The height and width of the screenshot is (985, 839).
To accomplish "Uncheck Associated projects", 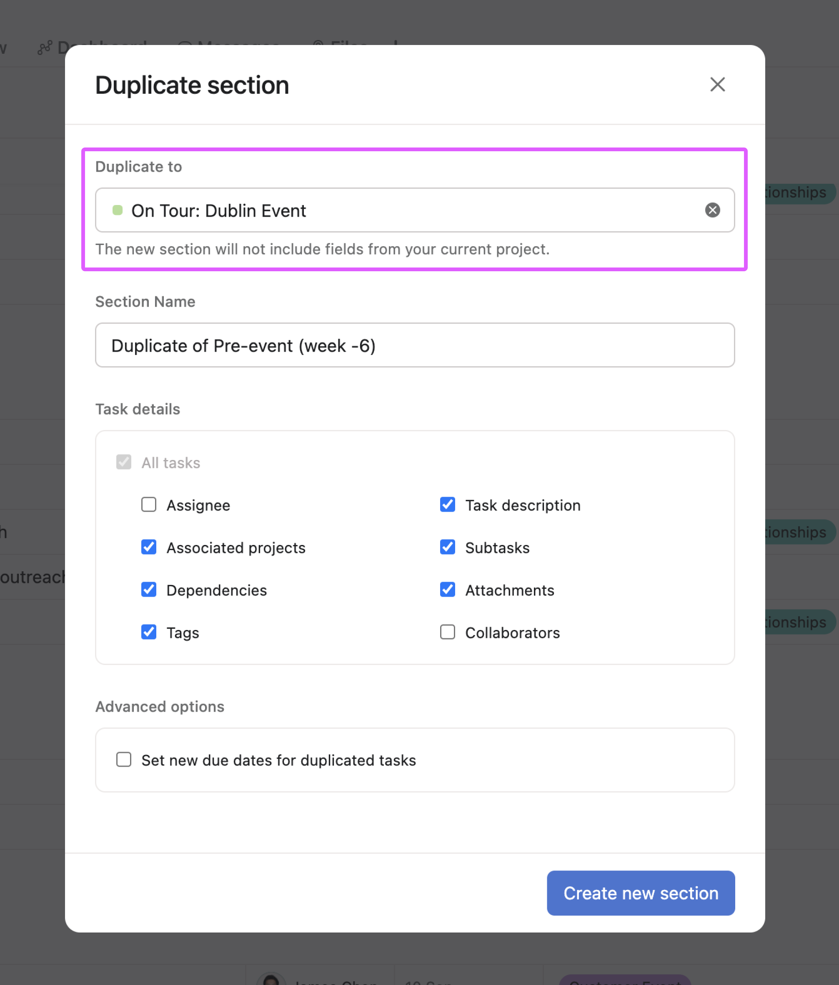I will [x=149, y=547].
